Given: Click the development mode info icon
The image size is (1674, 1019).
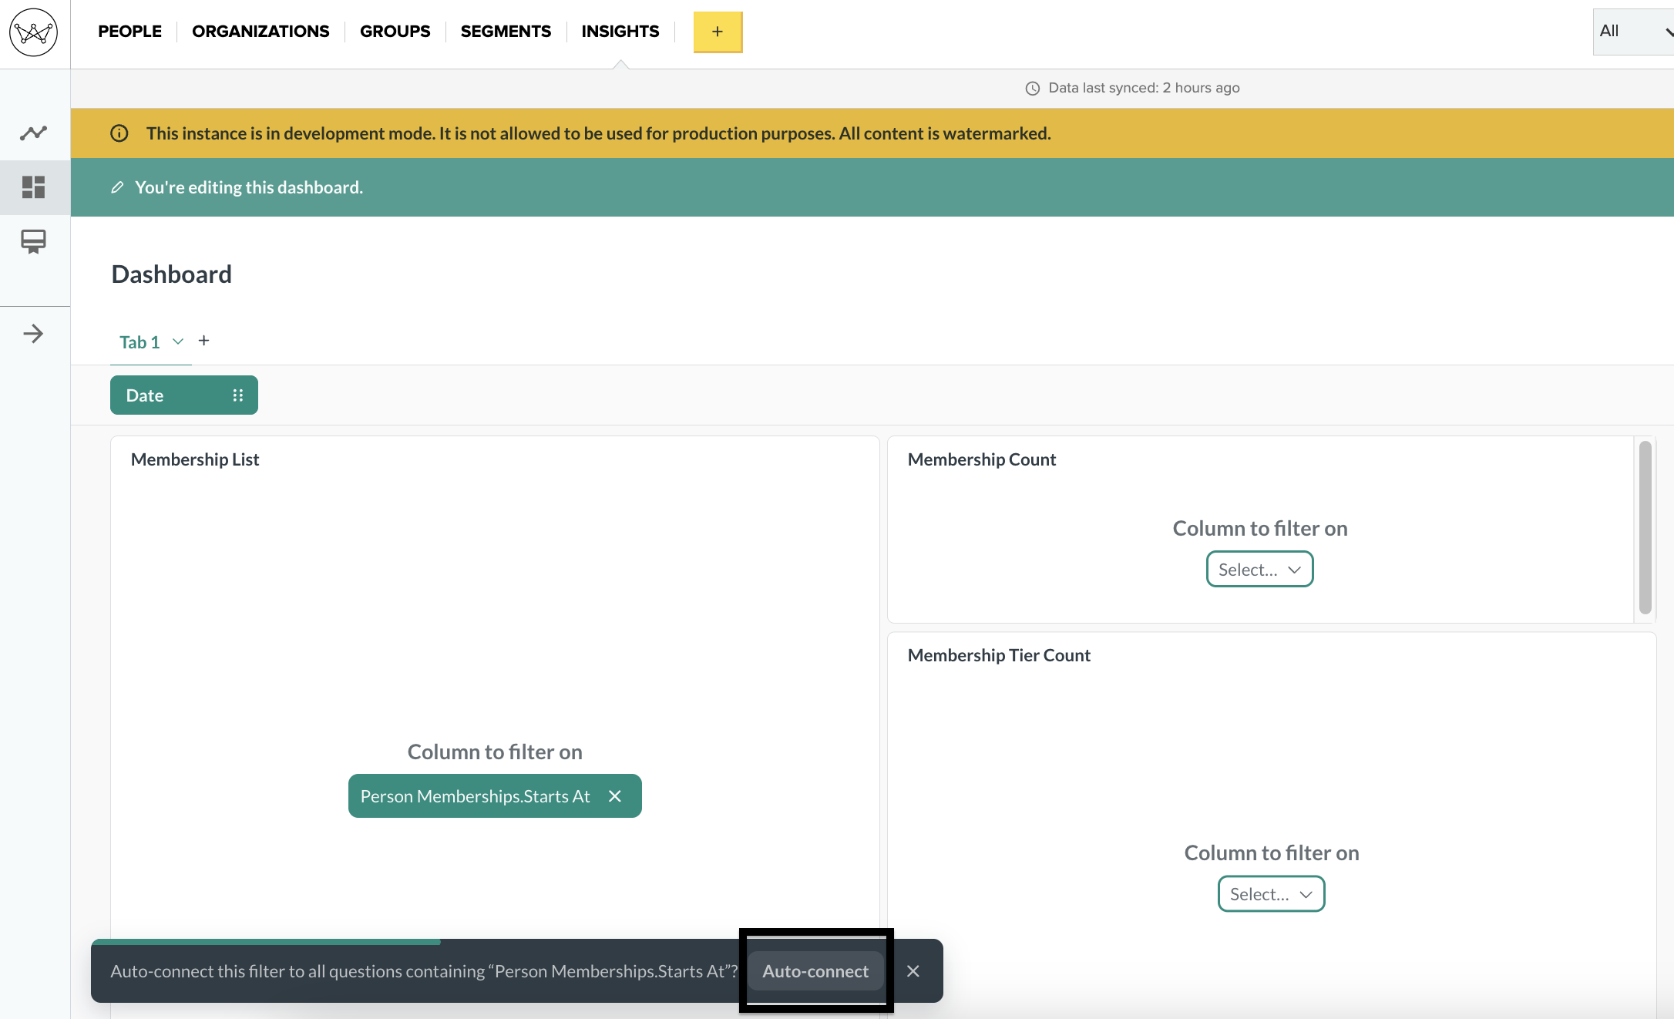Looking at the screenshot, I should (x=119, y=133).
